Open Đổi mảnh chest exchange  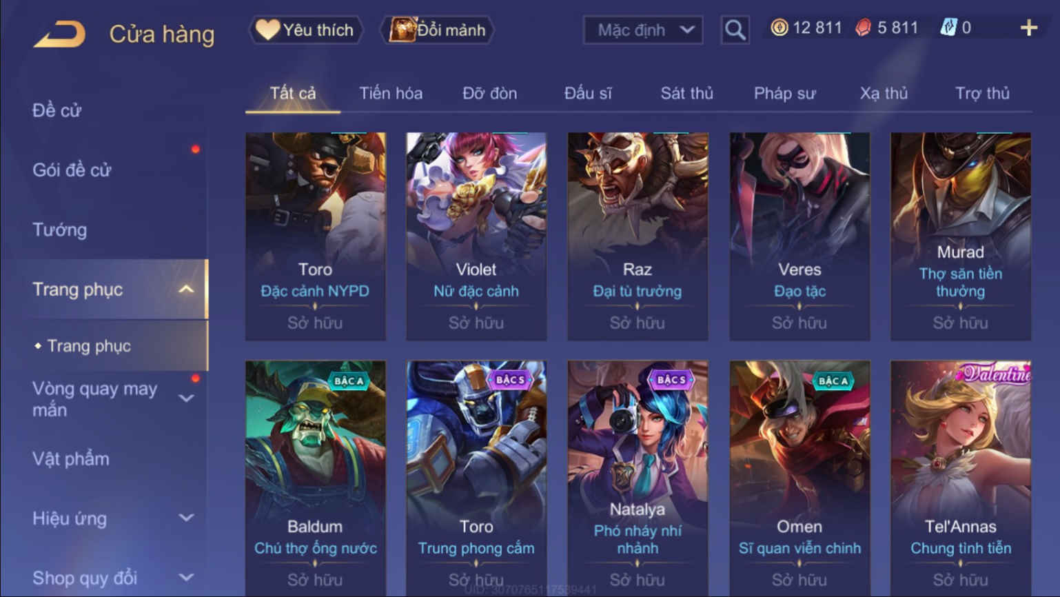pos(437,30)
